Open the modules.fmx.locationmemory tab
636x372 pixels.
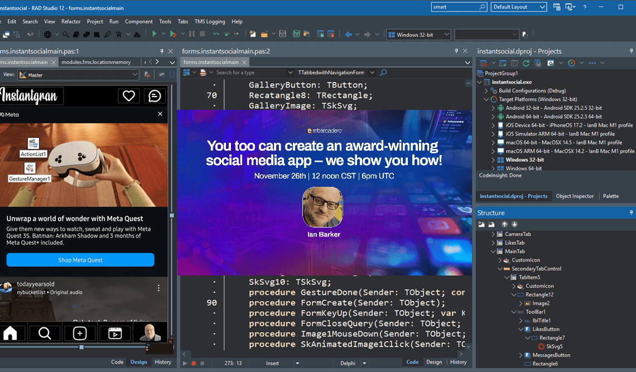[96, 62]
